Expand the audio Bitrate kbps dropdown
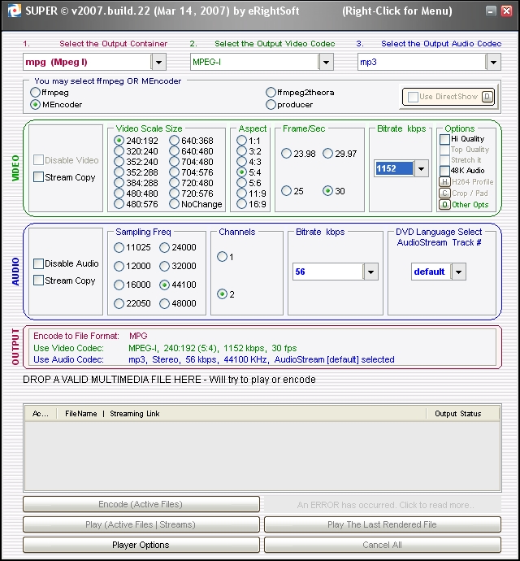520x561 pixels. tap(370, 272)
